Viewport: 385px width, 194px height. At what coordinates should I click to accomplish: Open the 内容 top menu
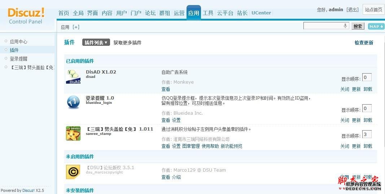(107, 13)
